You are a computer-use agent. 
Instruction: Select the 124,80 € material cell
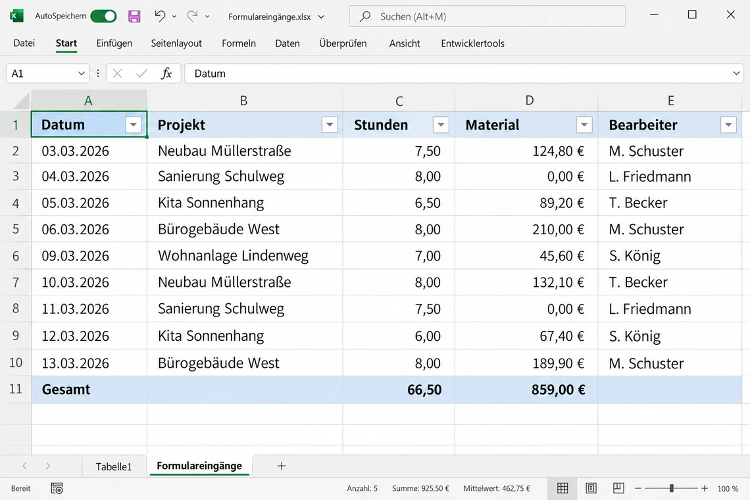pos(526,151)
